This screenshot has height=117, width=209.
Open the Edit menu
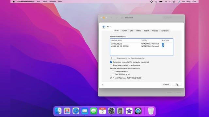39,2
